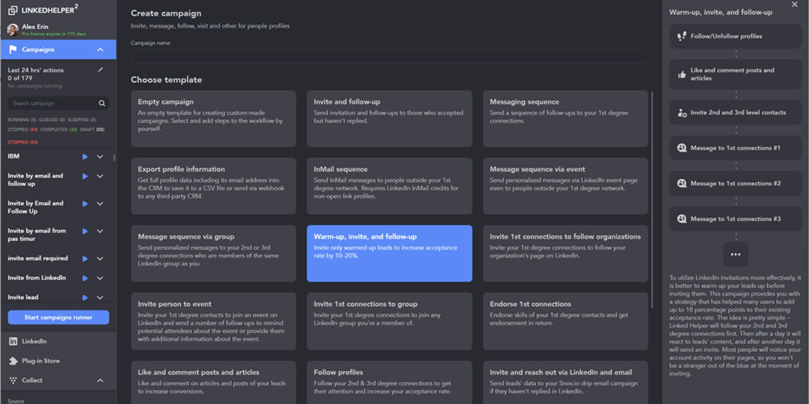This screenshot has height=404, width=809.
Task: Open the Campaigns menu item
Action: 59,50
